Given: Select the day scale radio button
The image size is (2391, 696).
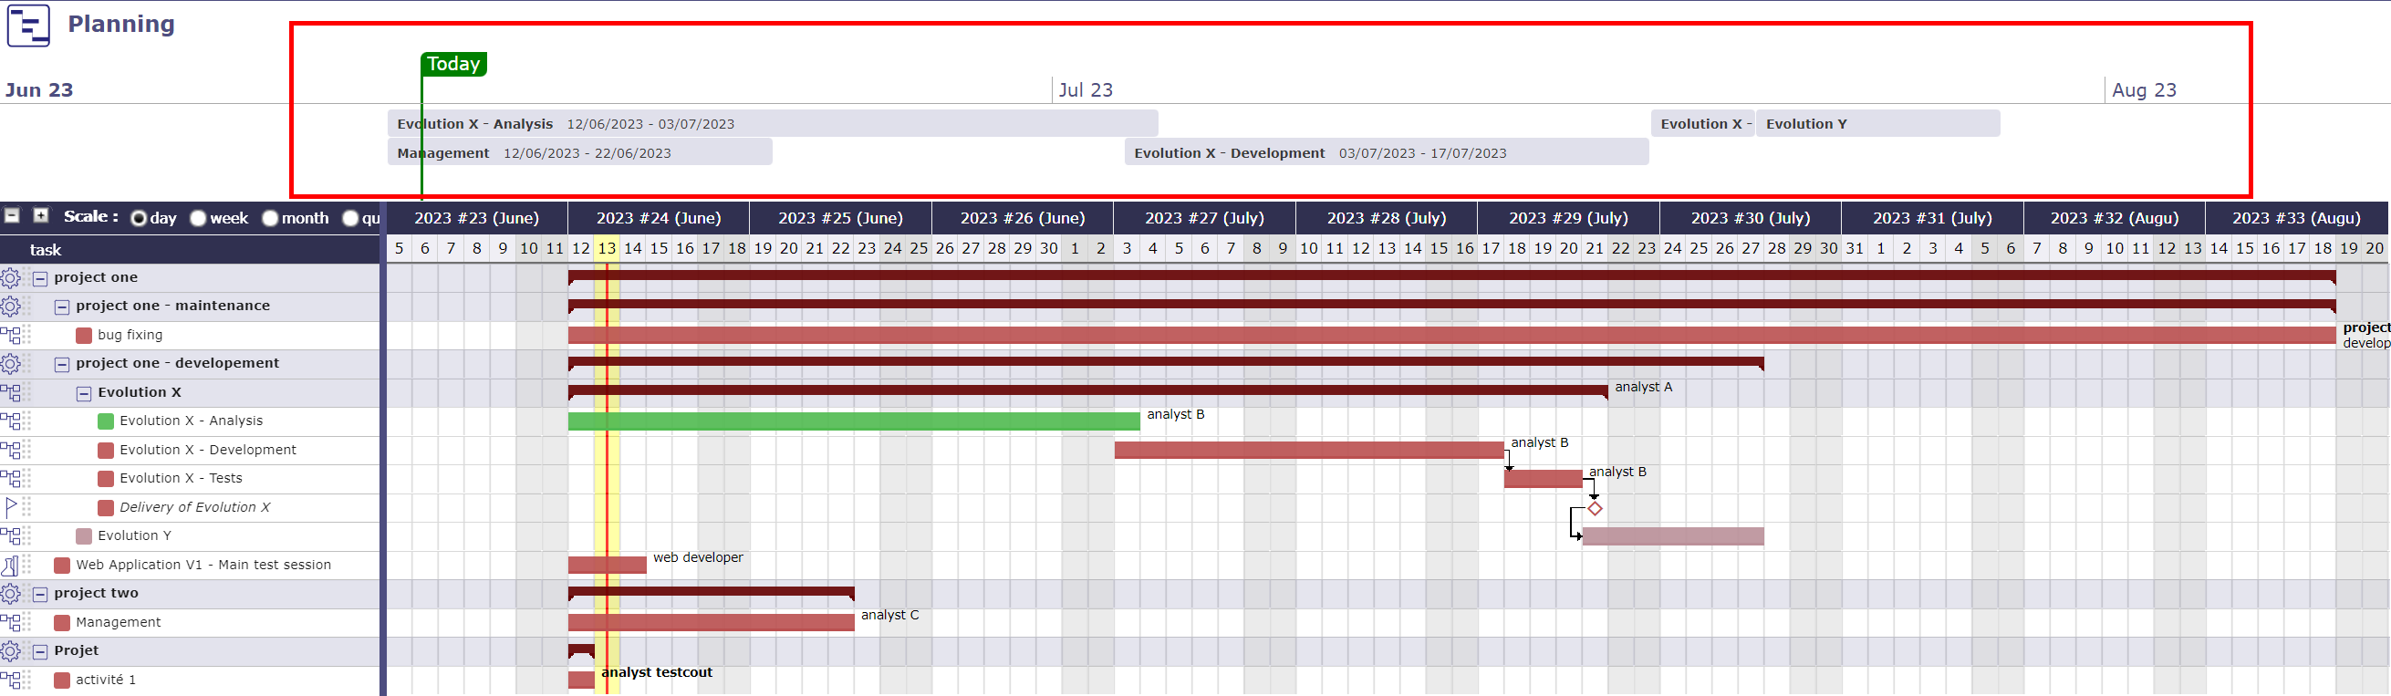Looking at the screenshot, I should tap(140, 218).
